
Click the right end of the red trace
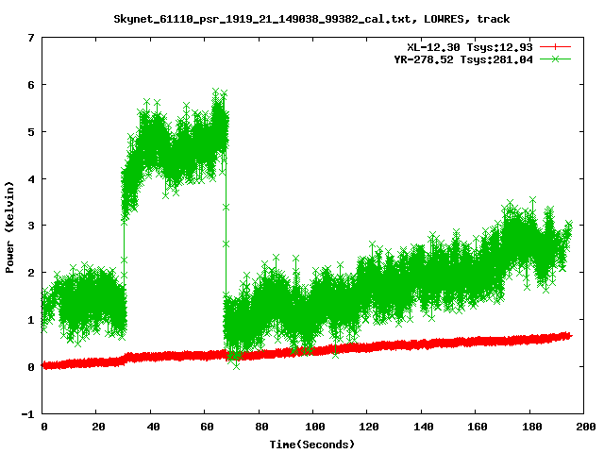click(x=568, y=335)
